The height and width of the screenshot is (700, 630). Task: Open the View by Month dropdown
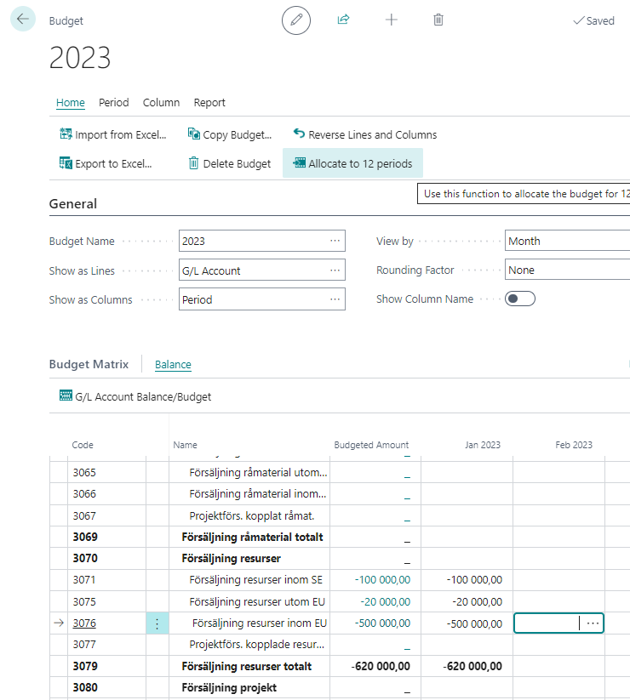[568, 241]
